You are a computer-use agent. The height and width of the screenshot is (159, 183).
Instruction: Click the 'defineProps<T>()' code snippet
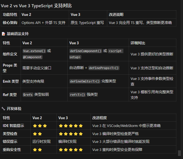pyautogui.click(x=104, y=68)
